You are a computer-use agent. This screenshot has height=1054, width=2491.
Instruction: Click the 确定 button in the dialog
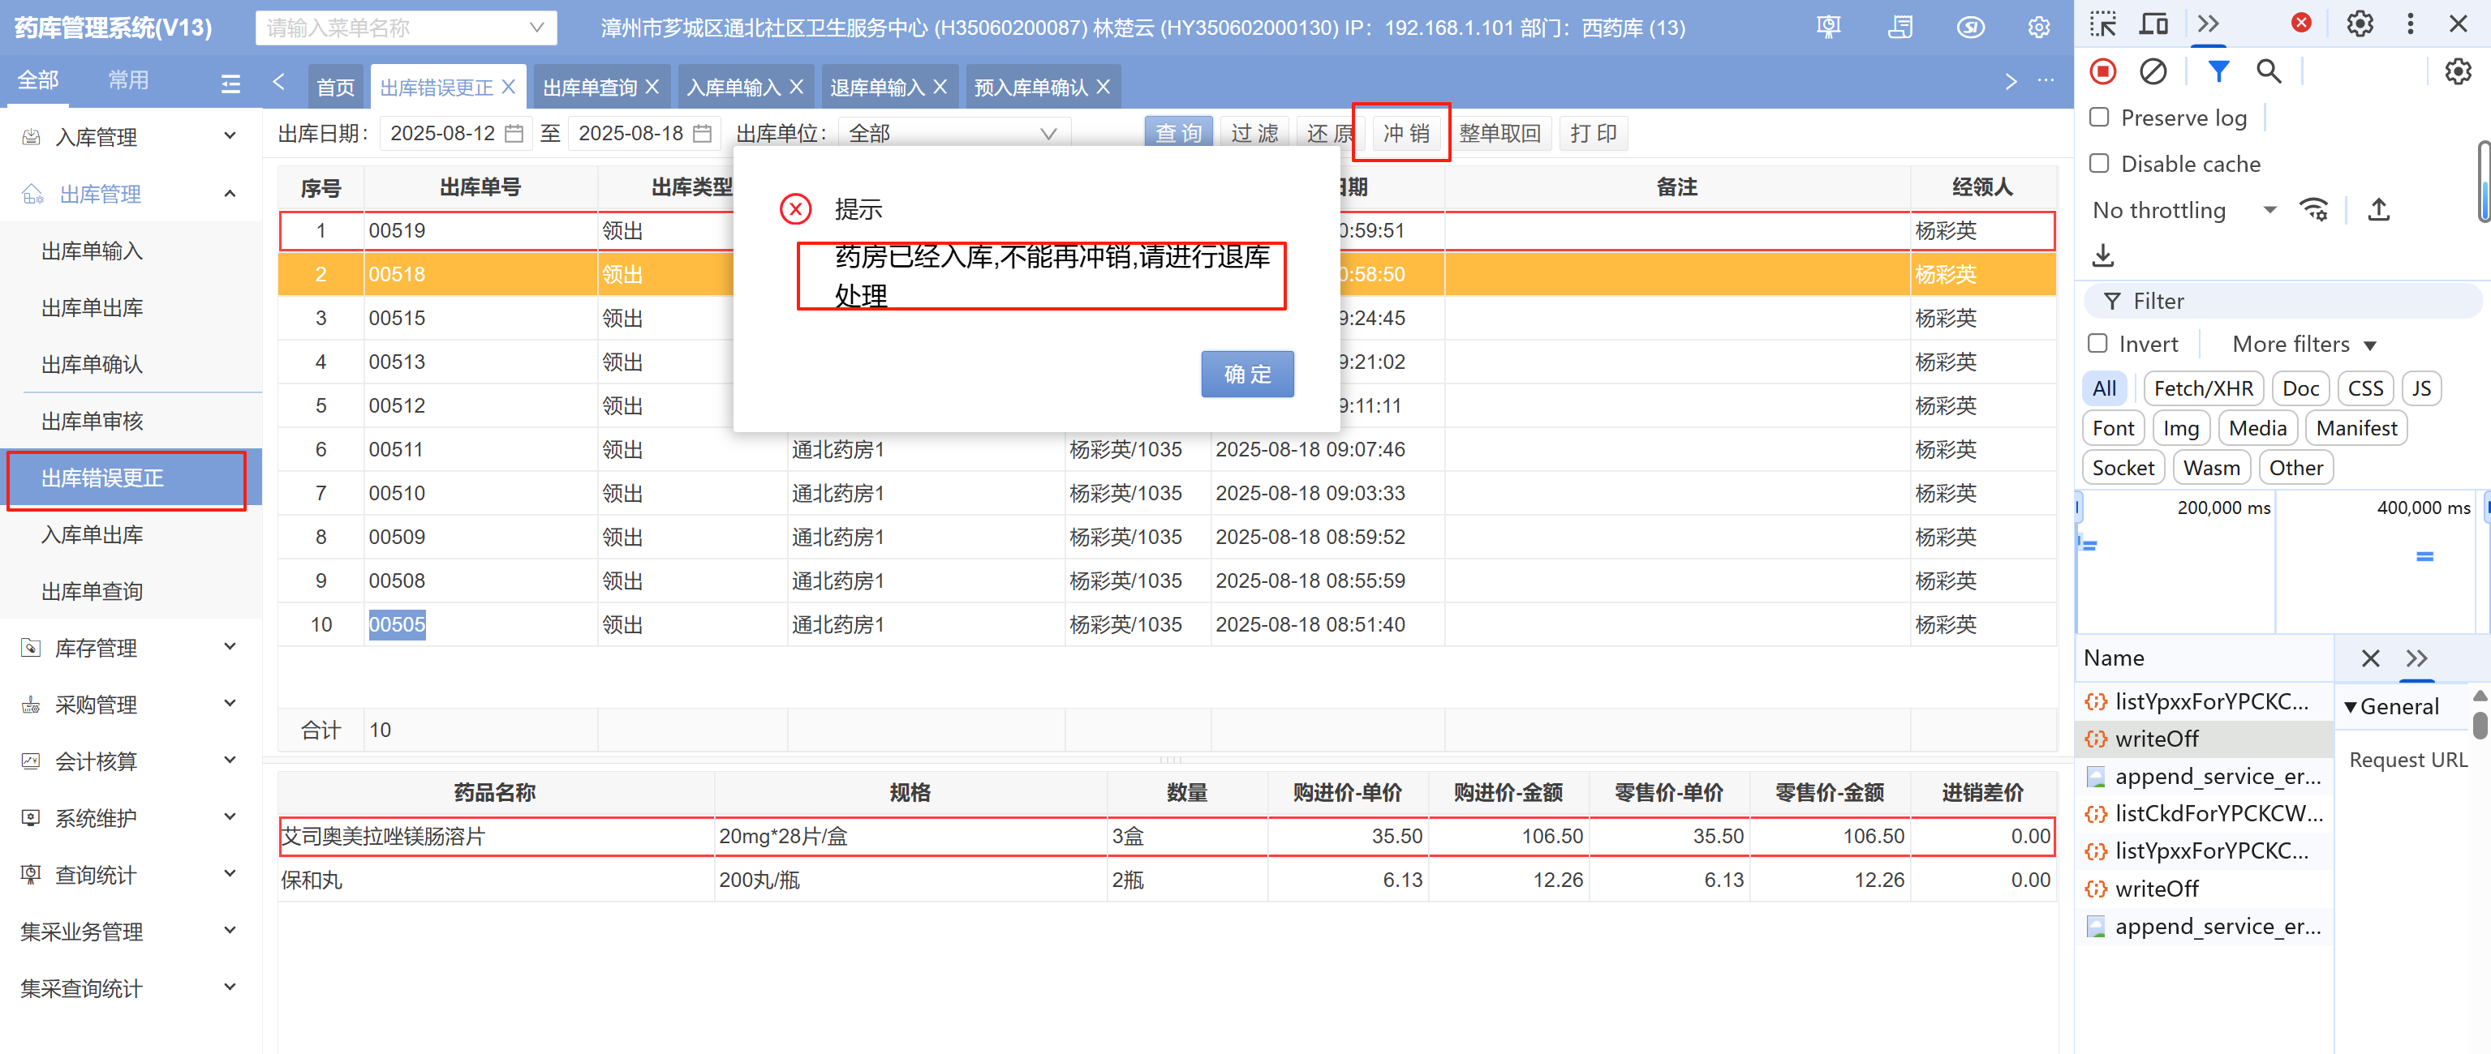[x=1245, y=374]
